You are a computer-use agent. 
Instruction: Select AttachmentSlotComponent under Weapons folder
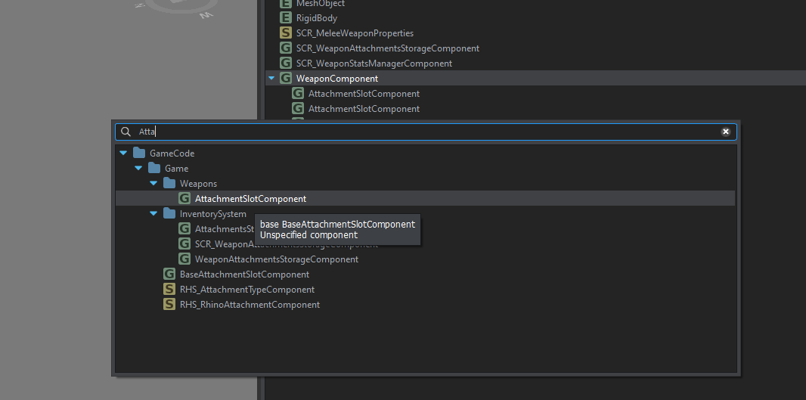pyautogui.click(x=250, y=198)
